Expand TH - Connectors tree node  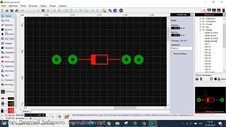(x=200, y=22)
